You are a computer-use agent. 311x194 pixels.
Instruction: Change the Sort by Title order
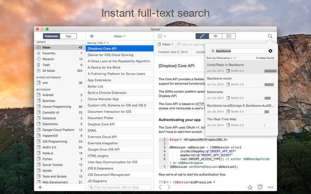(98, 43)
